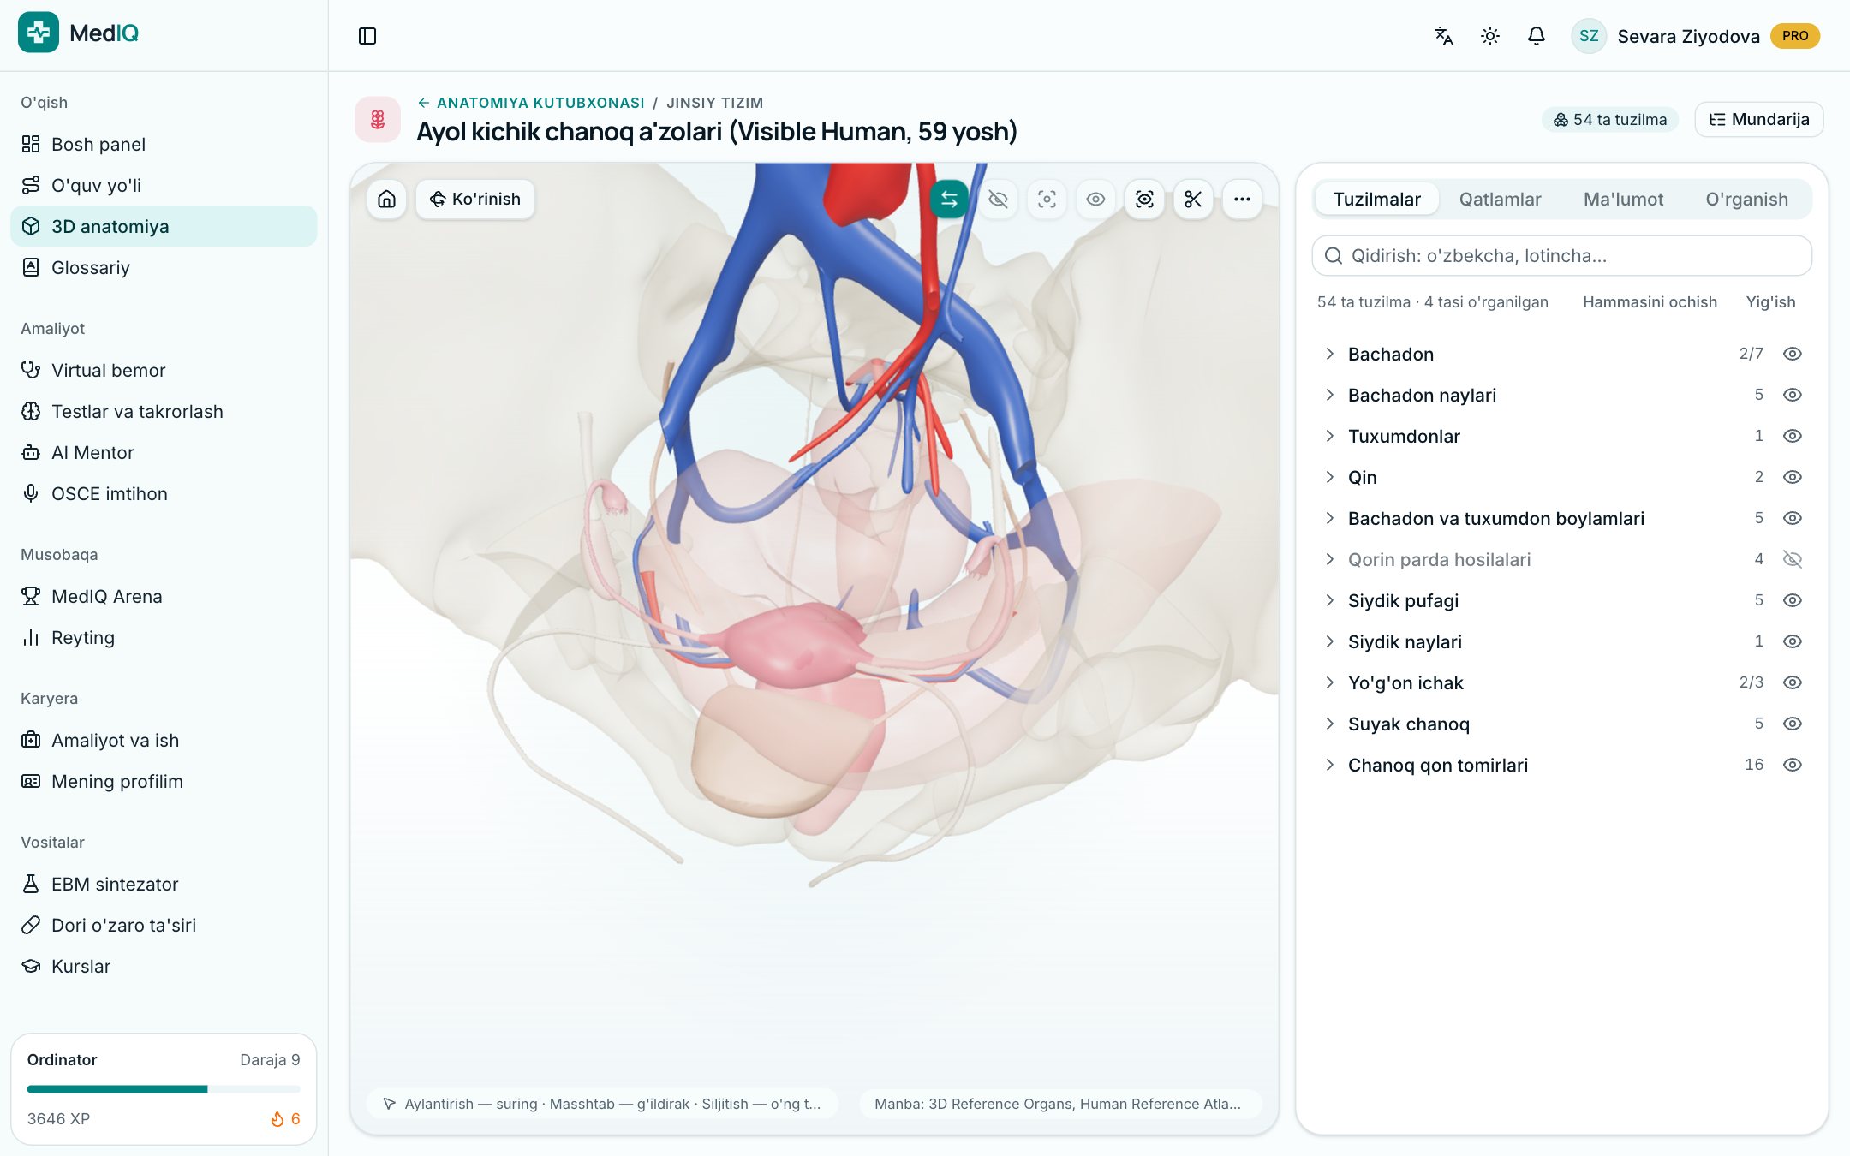1850x1156 pixels.
Task: Switch to the Qatlamlar tab
Action: click(1500, 200)
